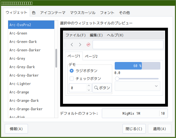176x138 pixels.
Task: Open the 編集(E) preview menu
Action: (x=96, y=35)
